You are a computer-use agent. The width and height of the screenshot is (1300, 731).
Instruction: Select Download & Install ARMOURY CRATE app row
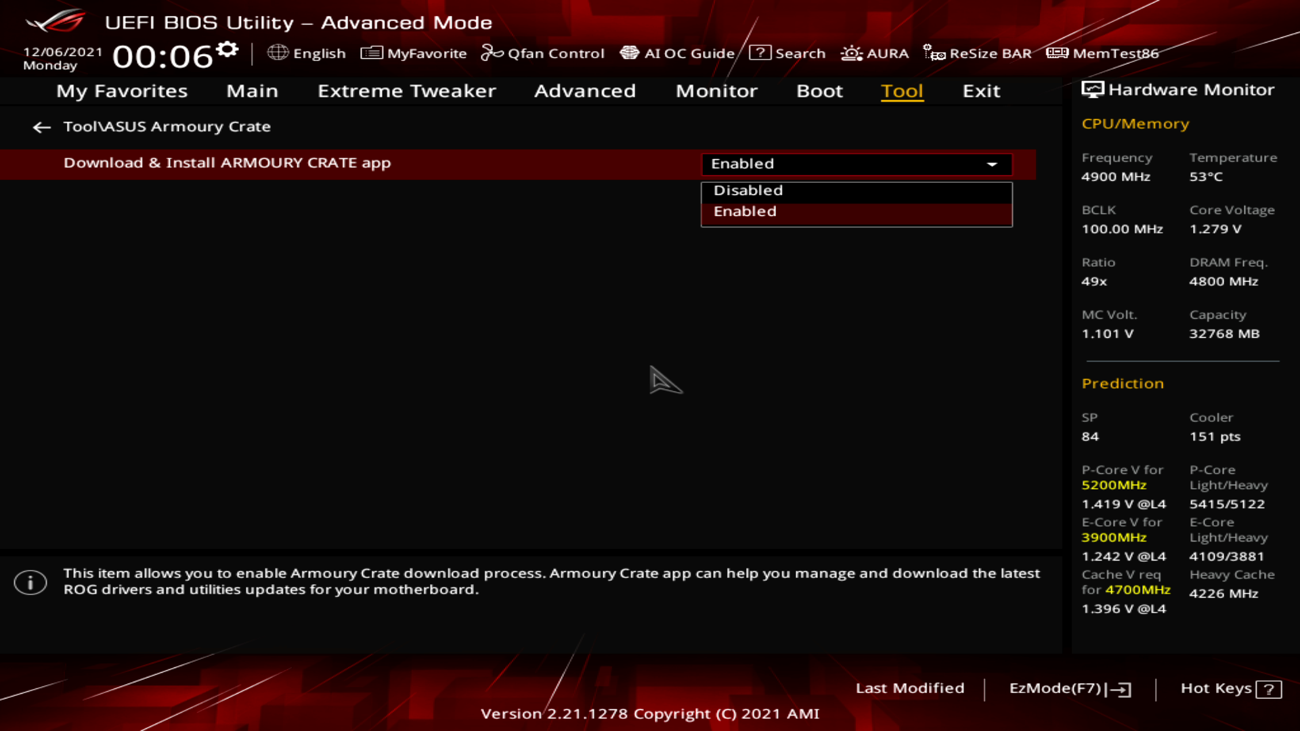point(227,163)
